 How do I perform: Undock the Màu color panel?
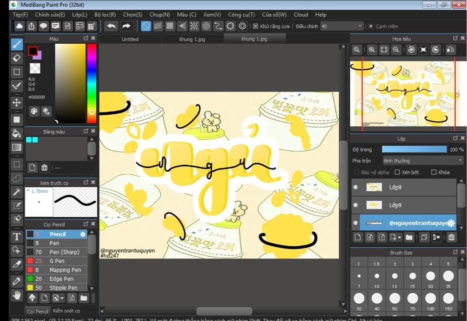coord(86,38)
